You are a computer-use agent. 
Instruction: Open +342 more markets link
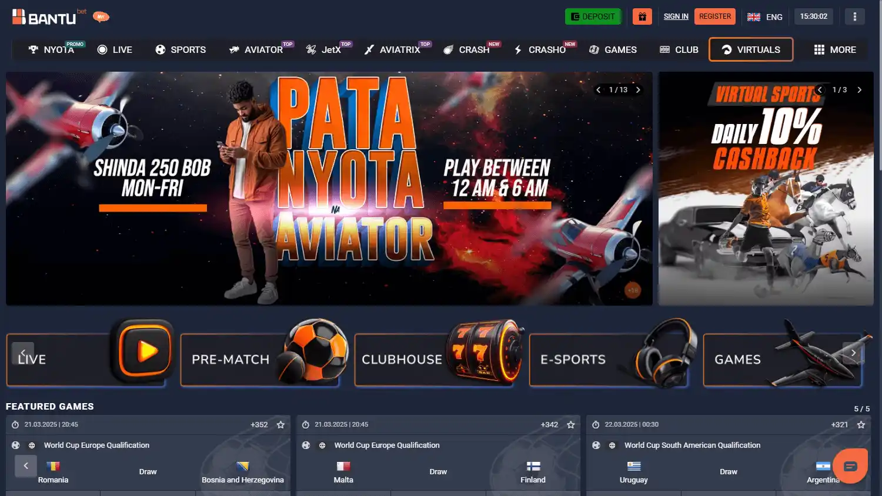(549, 424)
